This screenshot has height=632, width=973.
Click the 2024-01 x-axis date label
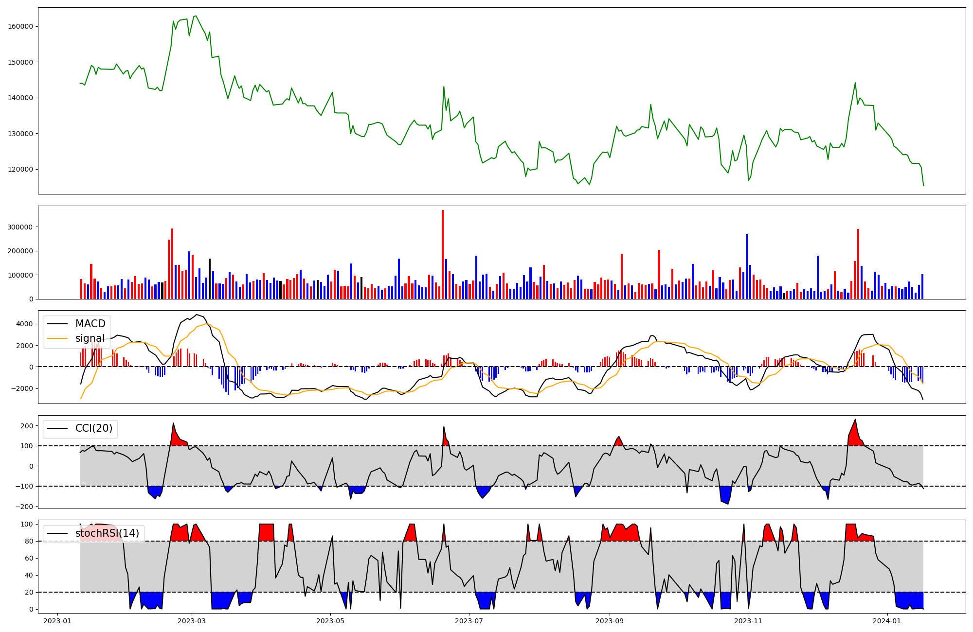[887, 621]
